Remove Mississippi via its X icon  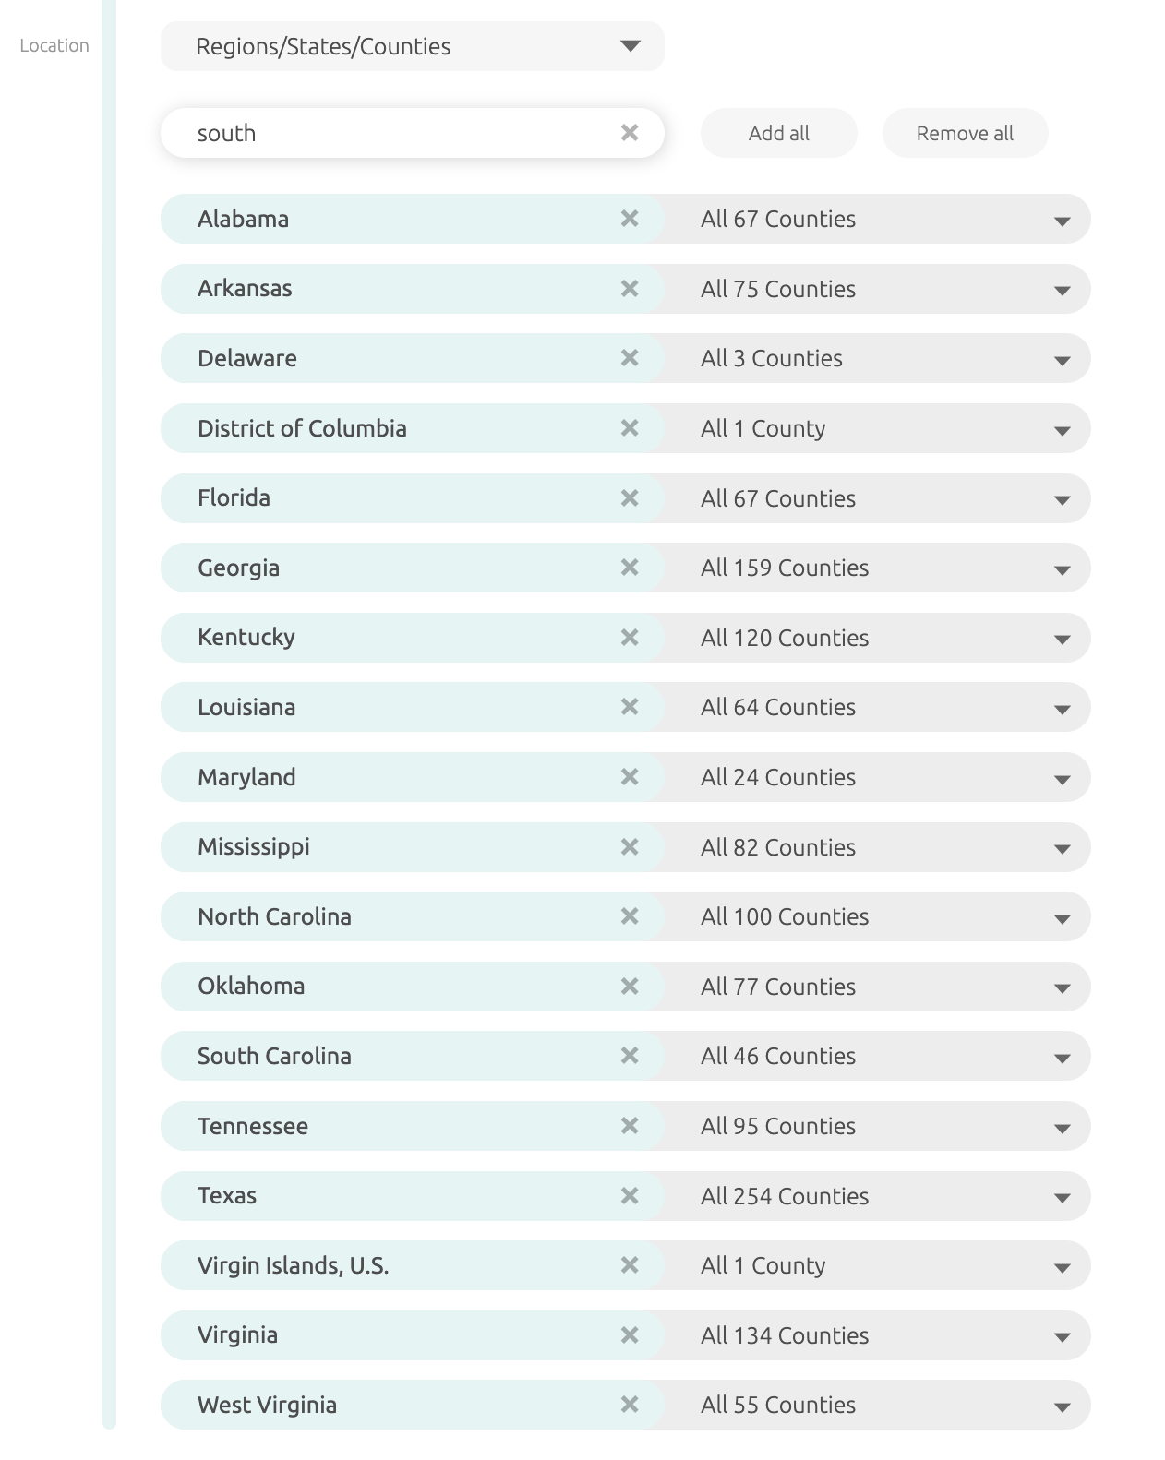630,847
